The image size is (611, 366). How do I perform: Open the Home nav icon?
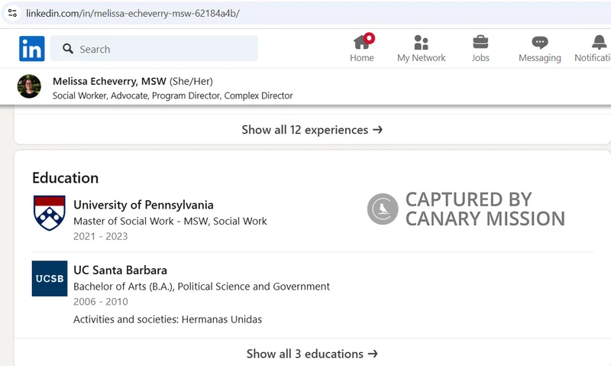tap(362, 42)
